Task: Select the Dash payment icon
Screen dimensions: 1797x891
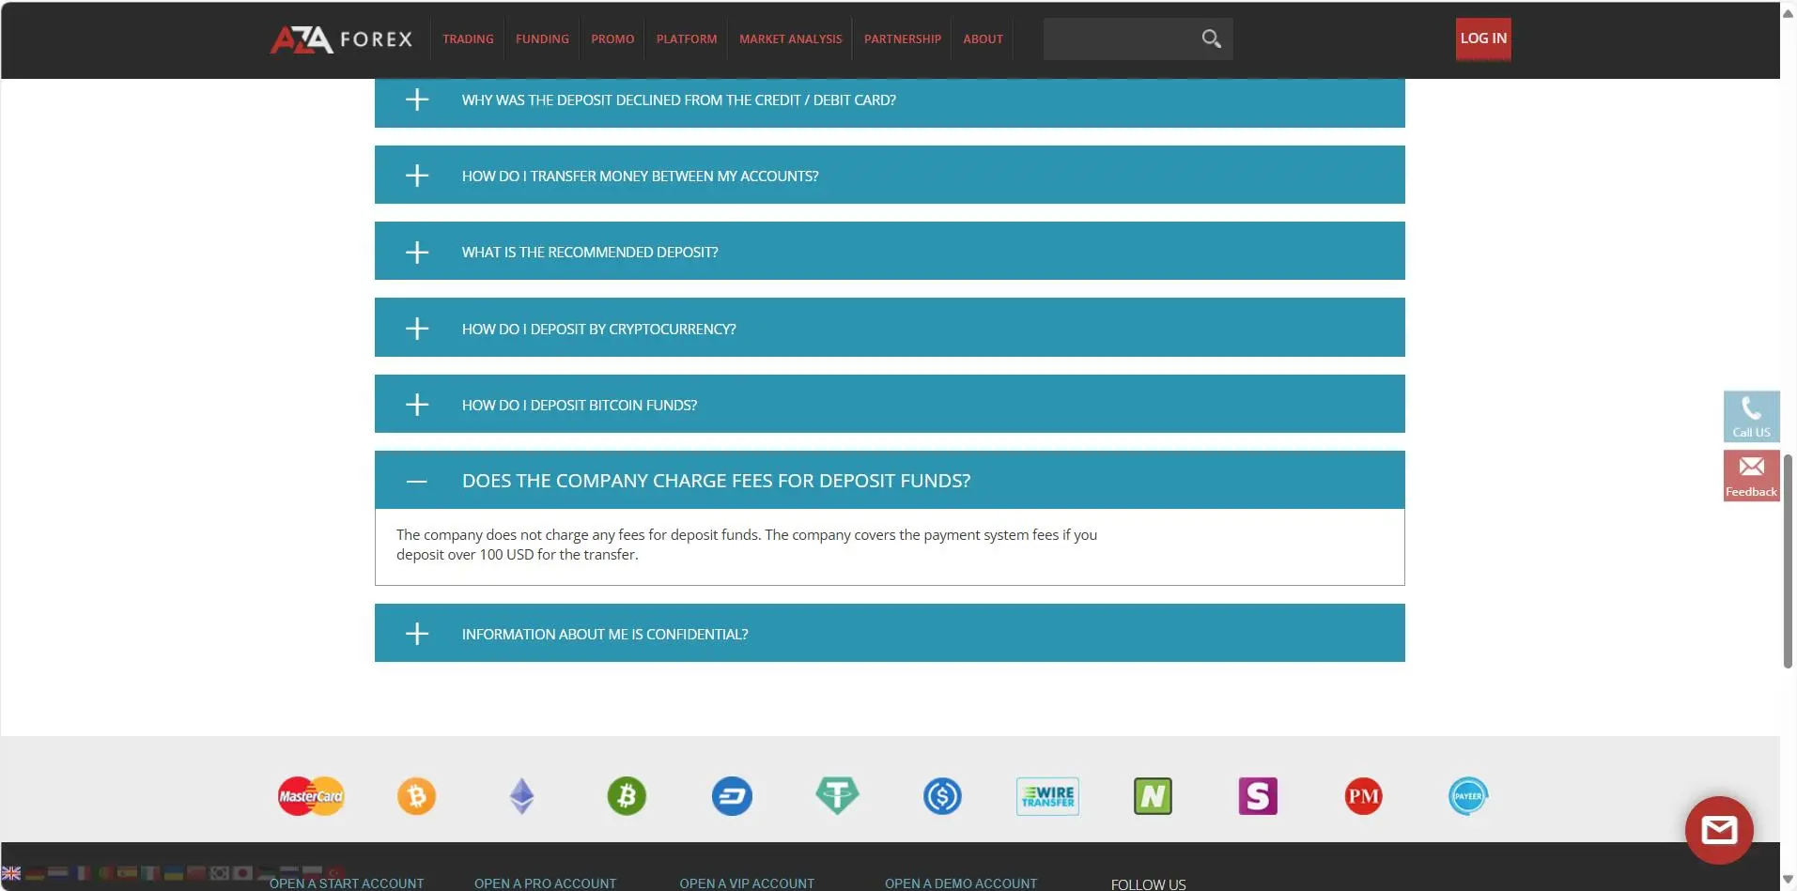Action: tap(732, 796)
